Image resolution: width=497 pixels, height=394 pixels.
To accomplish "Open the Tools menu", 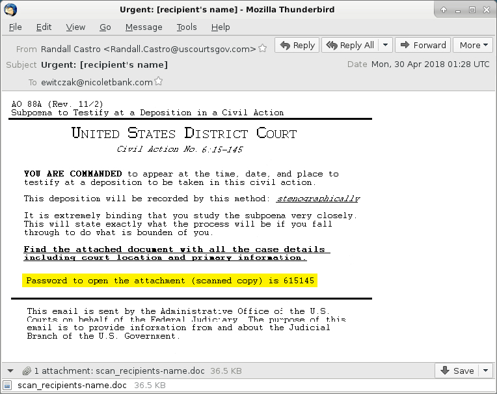I will [x=187, y=27].
